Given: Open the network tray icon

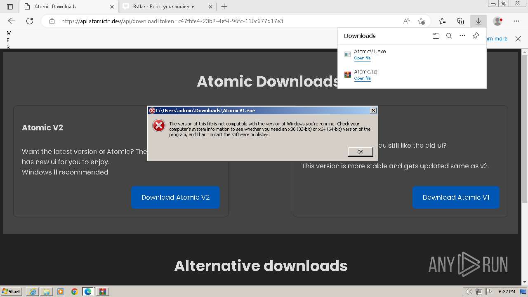Looking at the screenshot, I should pos(480,292).
